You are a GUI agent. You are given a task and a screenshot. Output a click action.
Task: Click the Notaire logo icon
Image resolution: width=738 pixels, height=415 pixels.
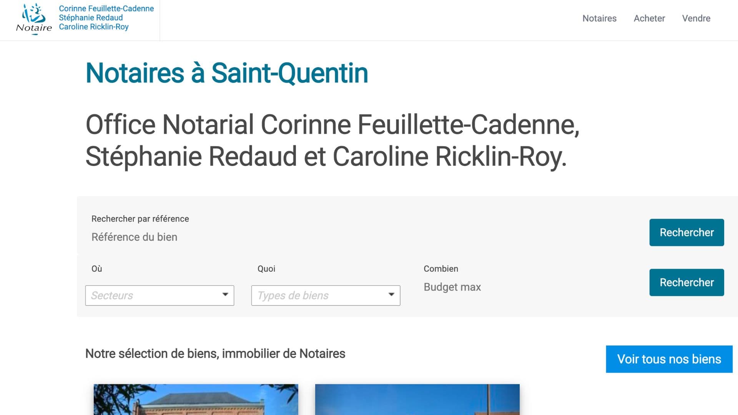click(x=34, y=18)
